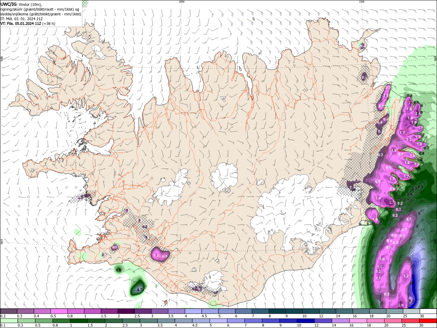Click the 'VT: Fös. 05.01.2024 11Z' valid time
This screenshot has height=328, width=437.
[x=21, y=24]
